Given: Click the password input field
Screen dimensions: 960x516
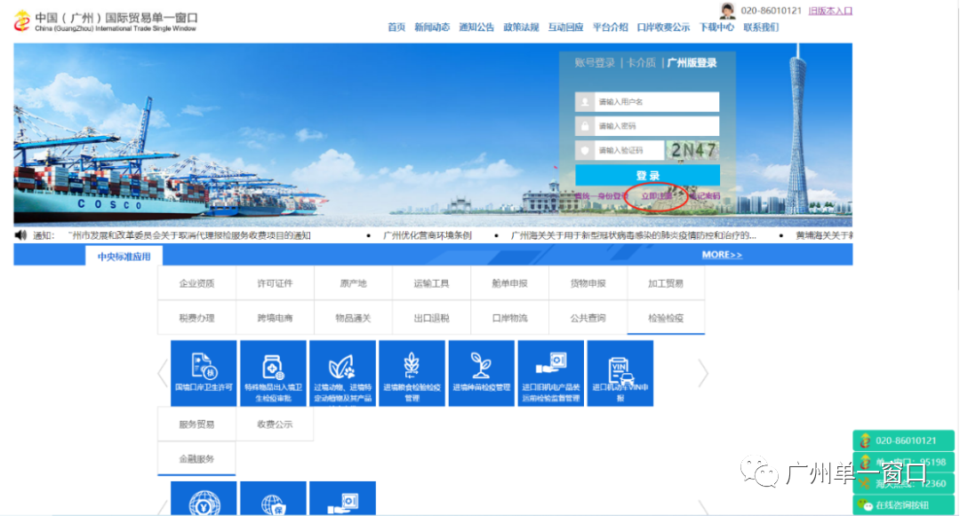Looking at the screenshot, I should 656,126.
